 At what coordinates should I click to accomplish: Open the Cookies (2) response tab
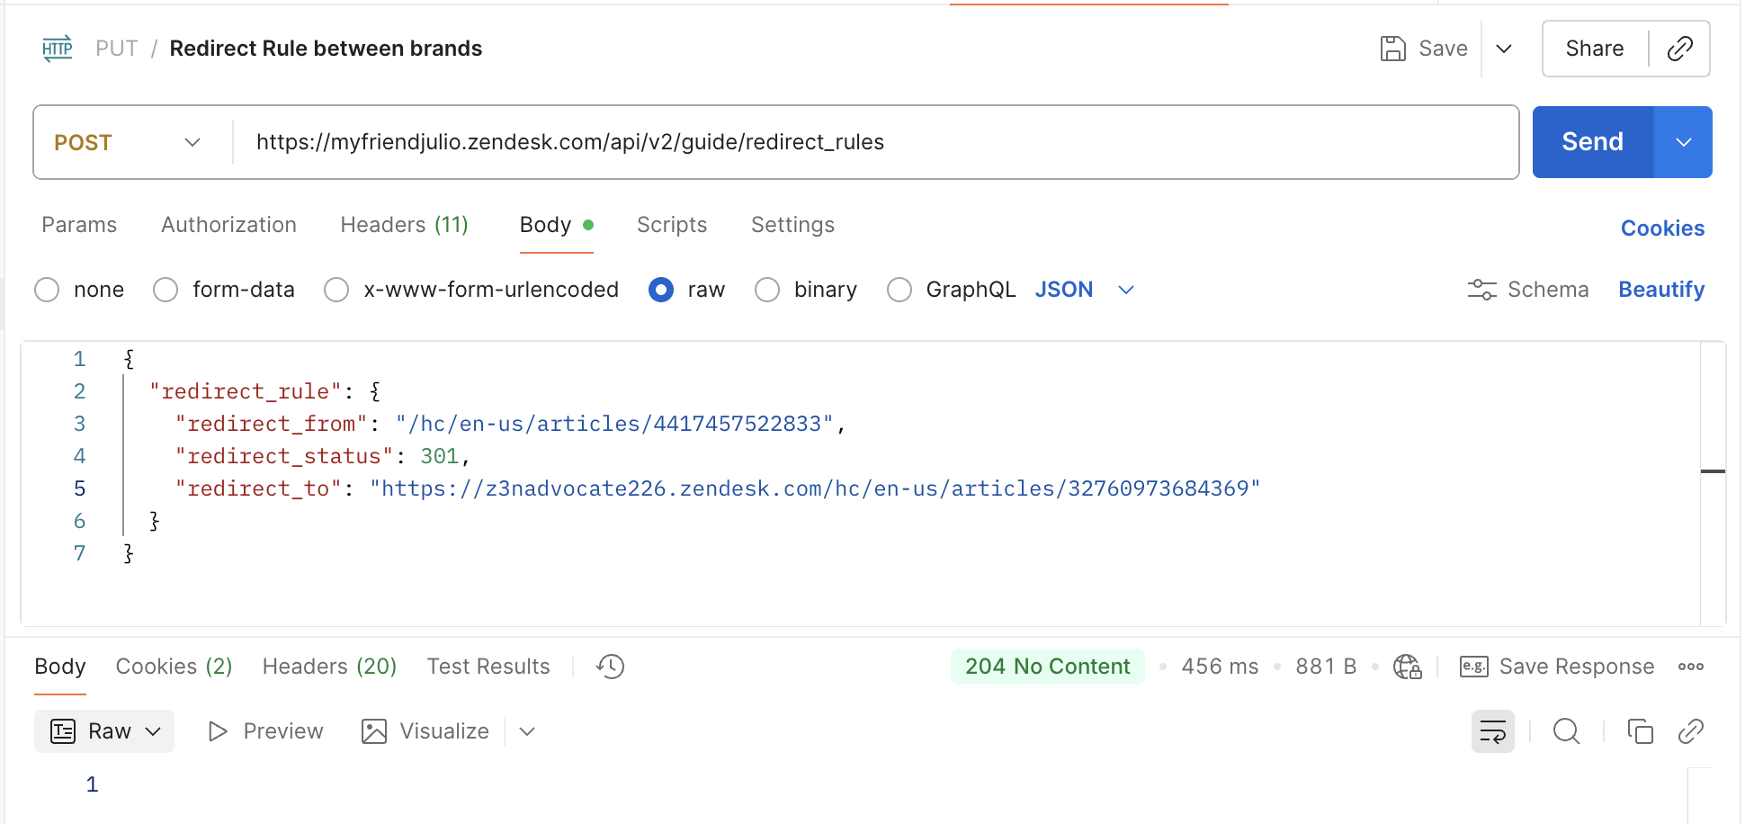pos(173,667)
